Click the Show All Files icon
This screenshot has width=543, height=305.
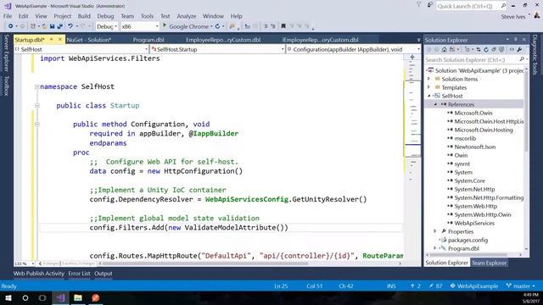[501, 50]
